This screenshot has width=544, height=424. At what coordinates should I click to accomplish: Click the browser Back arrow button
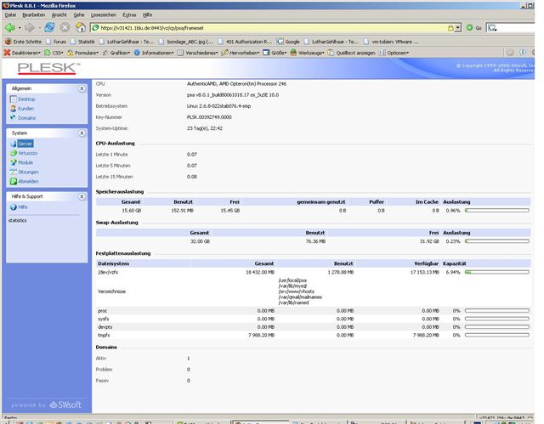pos(9,27)
